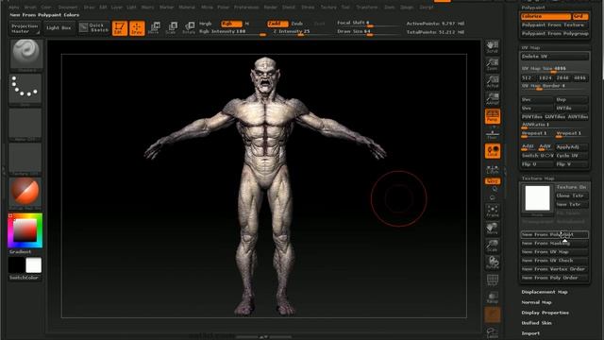Screen dimensions: 604x340
Task: Toggle the orange Xyz rotation button
Action: point(493,180)
